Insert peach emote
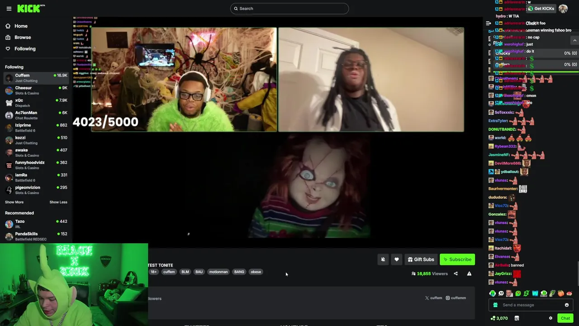579x326 pixels. click(561, 293)
